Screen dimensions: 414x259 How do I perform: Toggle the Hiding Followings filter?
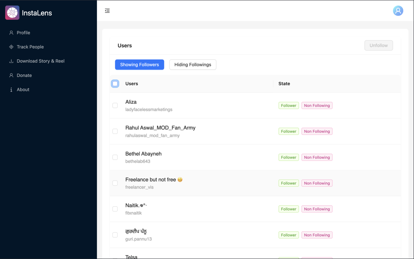pyautogui.click(x=193, y=65)
